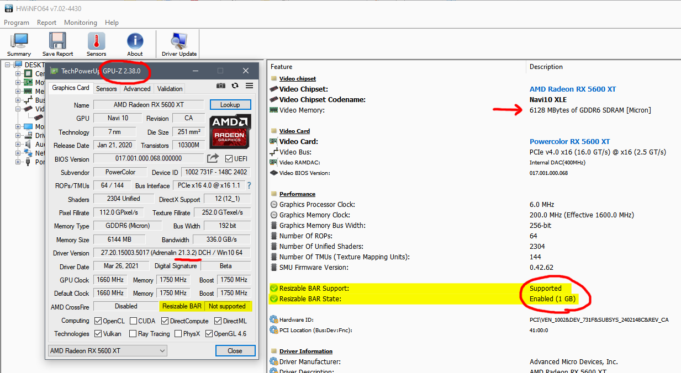This screenshot has width=681, height=373.
Task: Take a GPU-Z screenshot with camera icon
Action: [221, 86]
